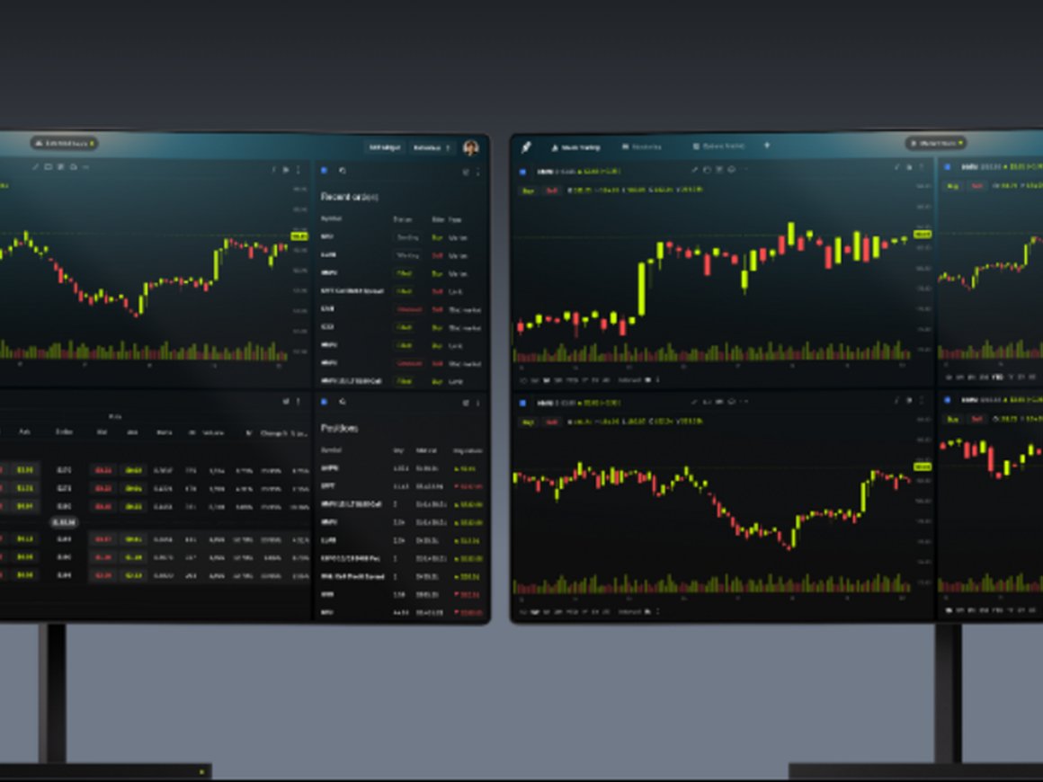Click the link icon in Positions panel header
This screenshot has height=782, width=1043.
pyautogui.click(x=343, y=403)
